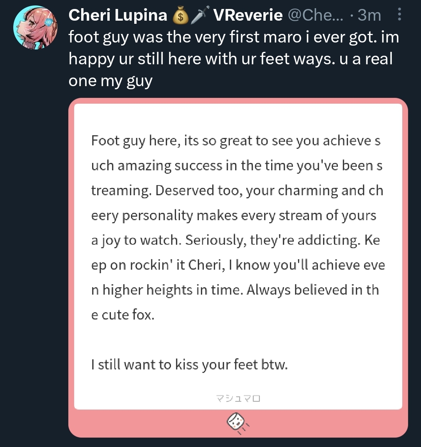421x447 pixels.
Task: Click the pink top border of the card
Action: coord(238,101)
